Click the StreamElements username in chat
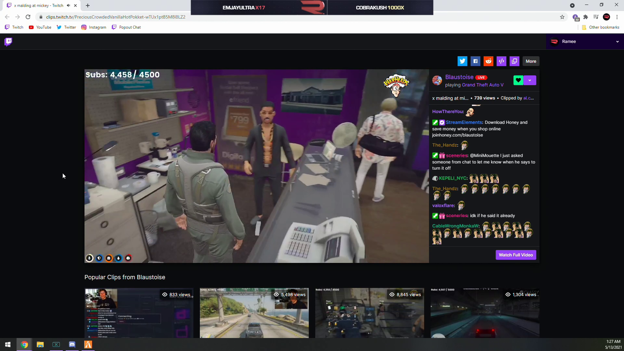624x351 pixels. pyautogui.click(x=464, y=122)
